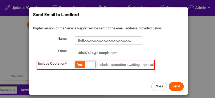Go to Previous page of results
215x98 pixels.
pyautogui.click(x=16, y=76)
